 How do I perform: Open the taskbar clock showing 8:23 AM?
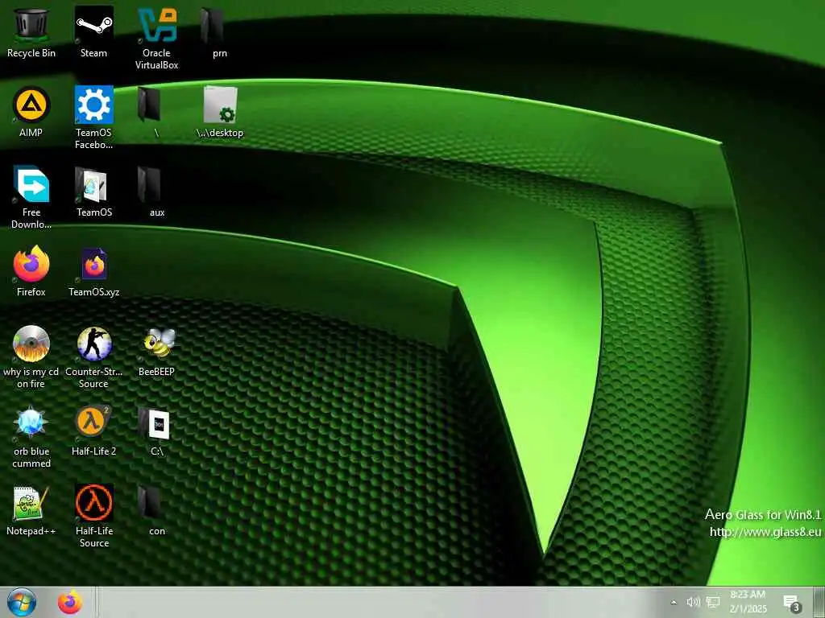(748, 602)
